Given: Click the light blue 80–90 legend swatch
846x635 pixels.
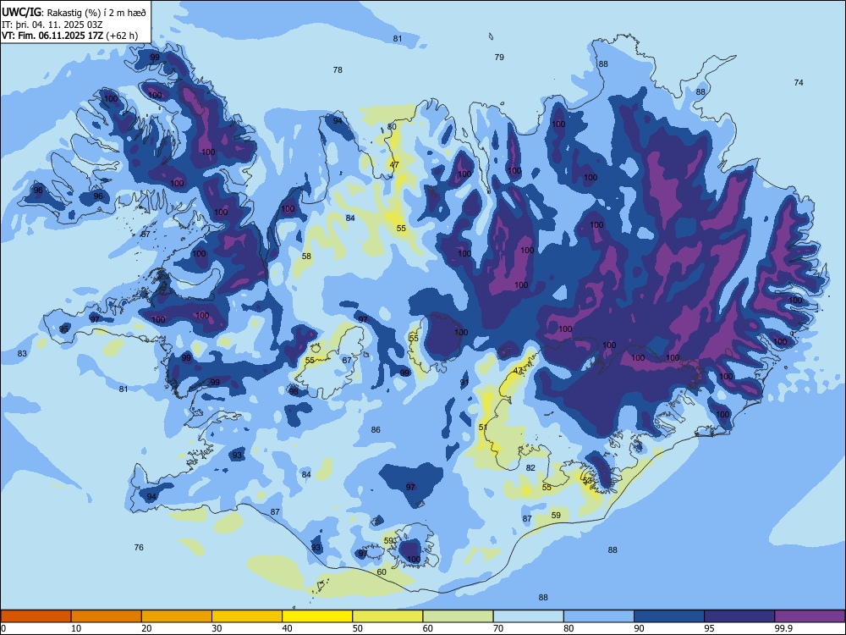Looking at the screenshot, I should click(x=599, y=616).
